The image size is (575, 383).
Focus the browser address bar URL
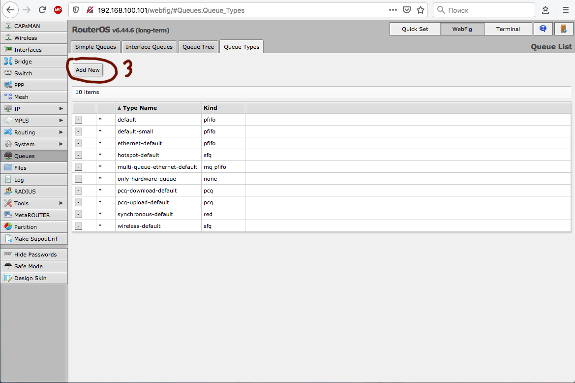[171, 10]
